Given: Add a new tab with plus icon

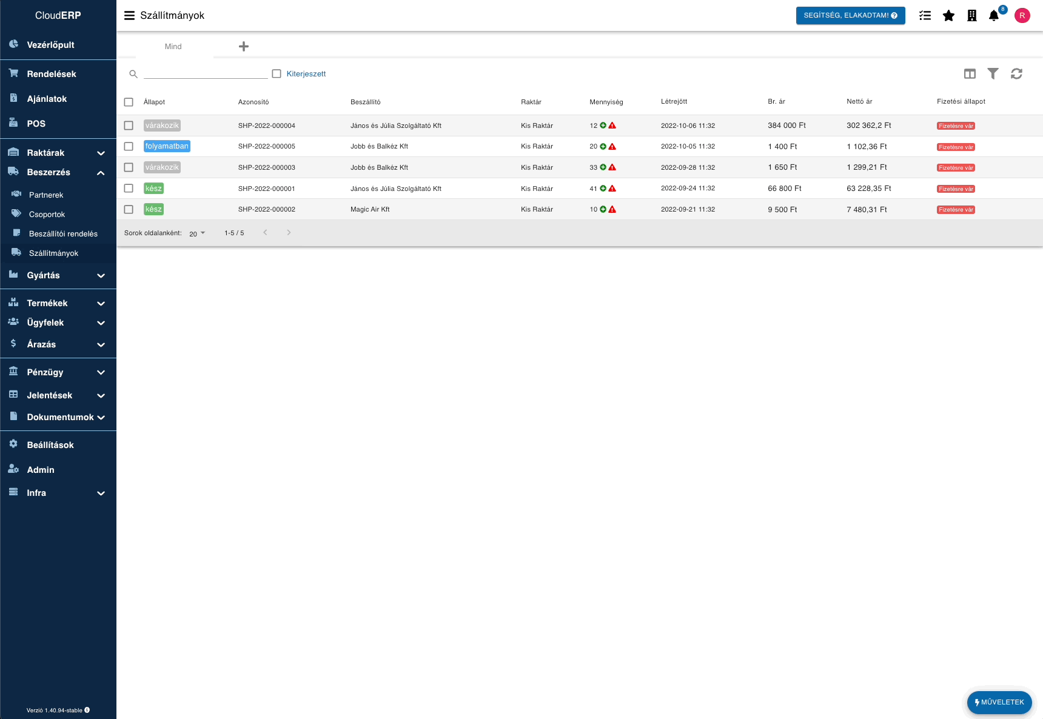Looking at the screenshot, I should pyautogui.click(x=244, y=47).
